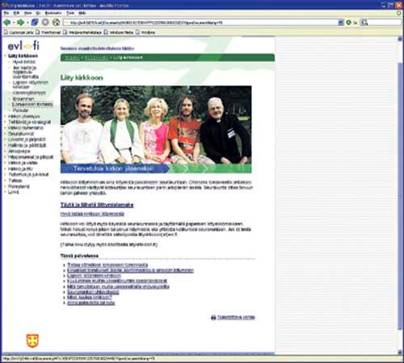Reload the page with the blue refresh icon
This screenshot has height=363, width=404.
(35, 23)
